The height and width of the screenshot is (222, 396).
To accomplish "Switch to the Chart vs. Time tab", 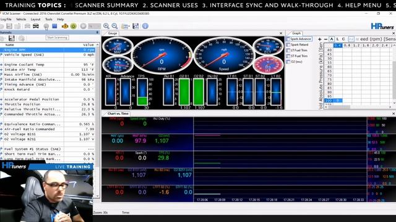I will (118, 113).
